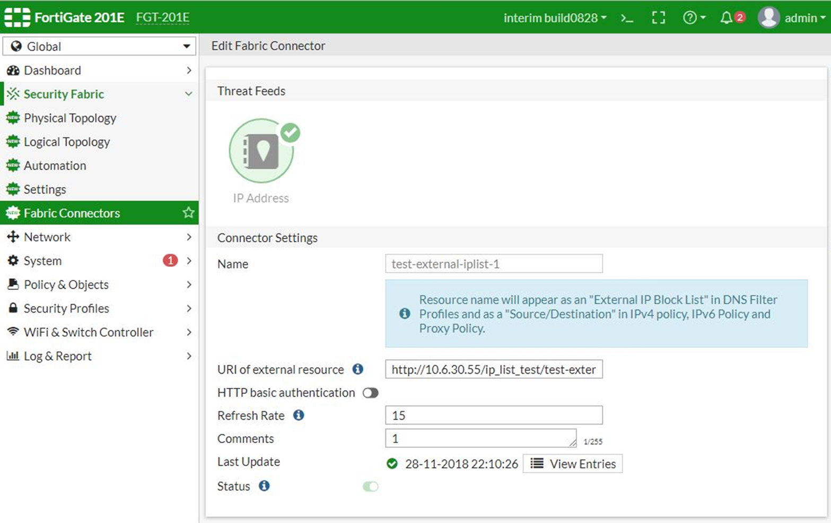Click the info icon in the blue notice box
Screen dimensions: 831x523
pos(404,314)
